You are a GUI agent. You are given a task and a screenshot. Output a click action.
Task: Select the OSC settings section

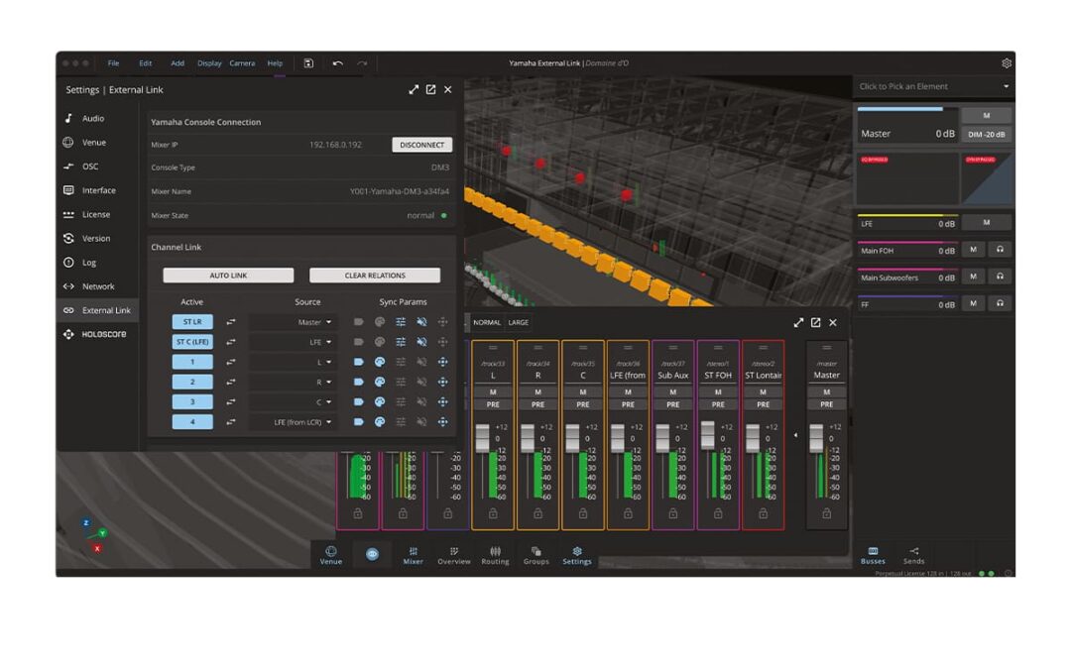(98, 166)
